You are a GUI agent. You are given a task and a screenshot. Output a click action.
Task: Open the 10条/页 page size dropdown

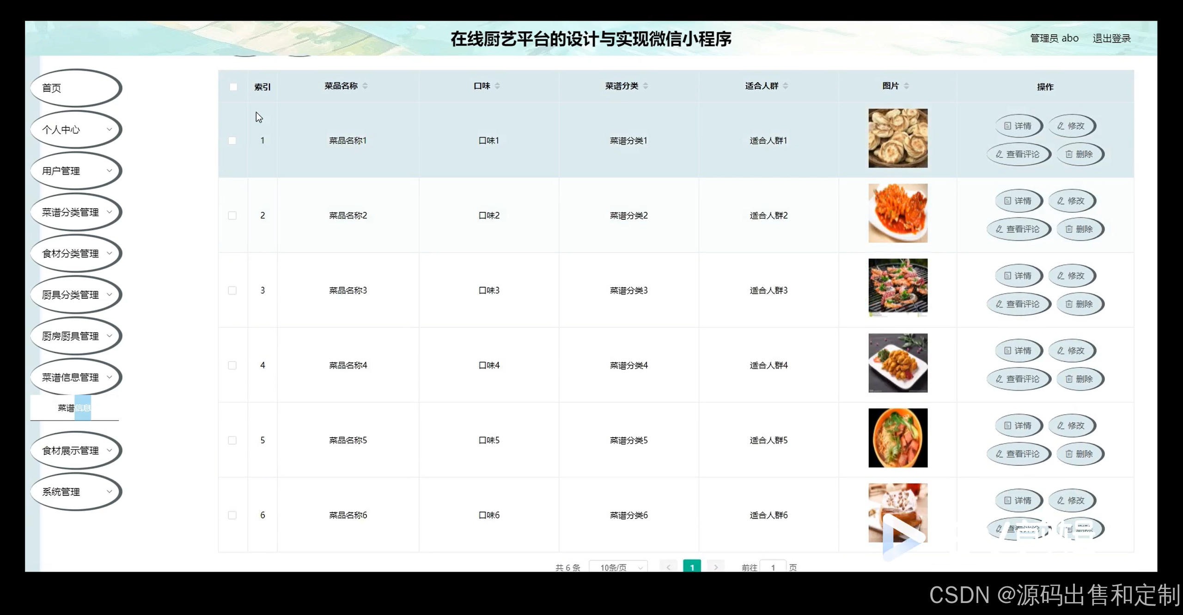618,567
